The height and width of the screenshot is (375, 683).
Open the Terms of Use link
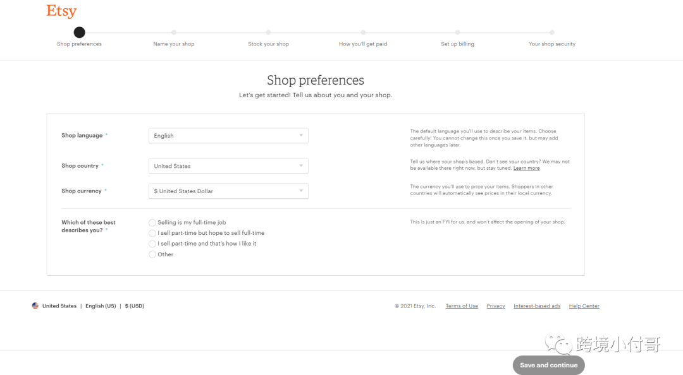pos(462,306)
